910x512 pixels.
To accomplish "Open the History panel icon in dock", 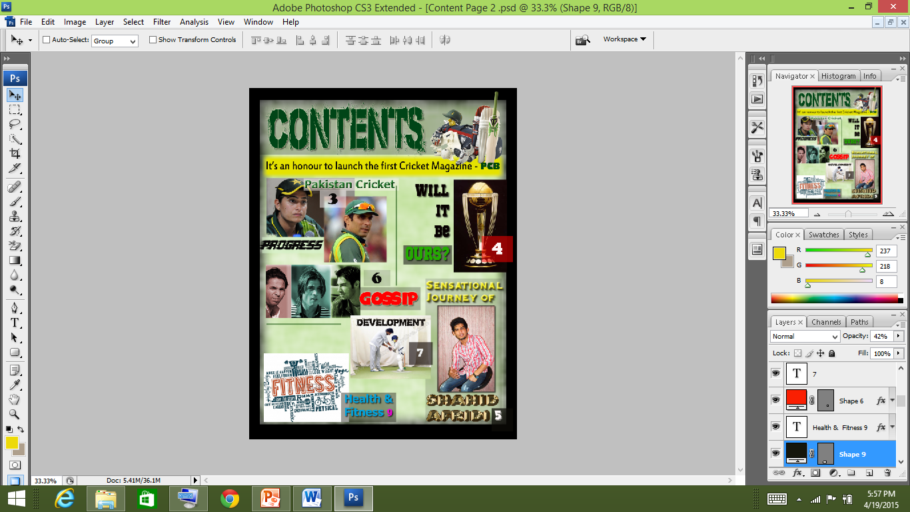I will (x=757, y=81).
